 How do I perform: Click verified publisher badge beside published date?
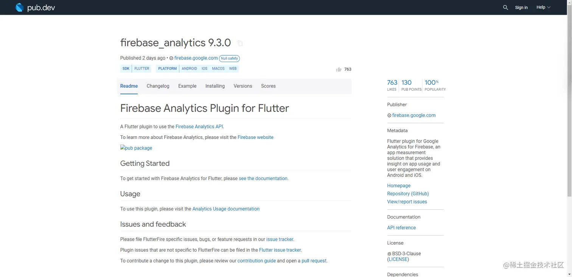[171, 58]
